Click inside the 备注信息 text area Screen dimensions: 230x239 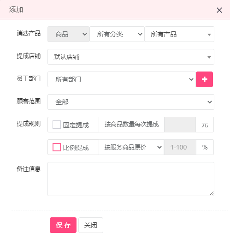(131, 179)
